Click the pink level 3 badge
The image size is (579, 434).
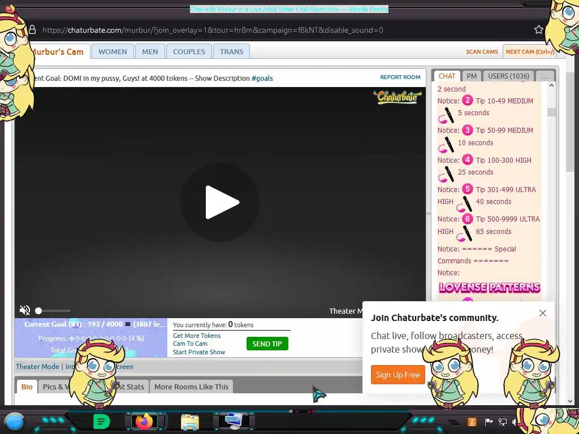468,130
